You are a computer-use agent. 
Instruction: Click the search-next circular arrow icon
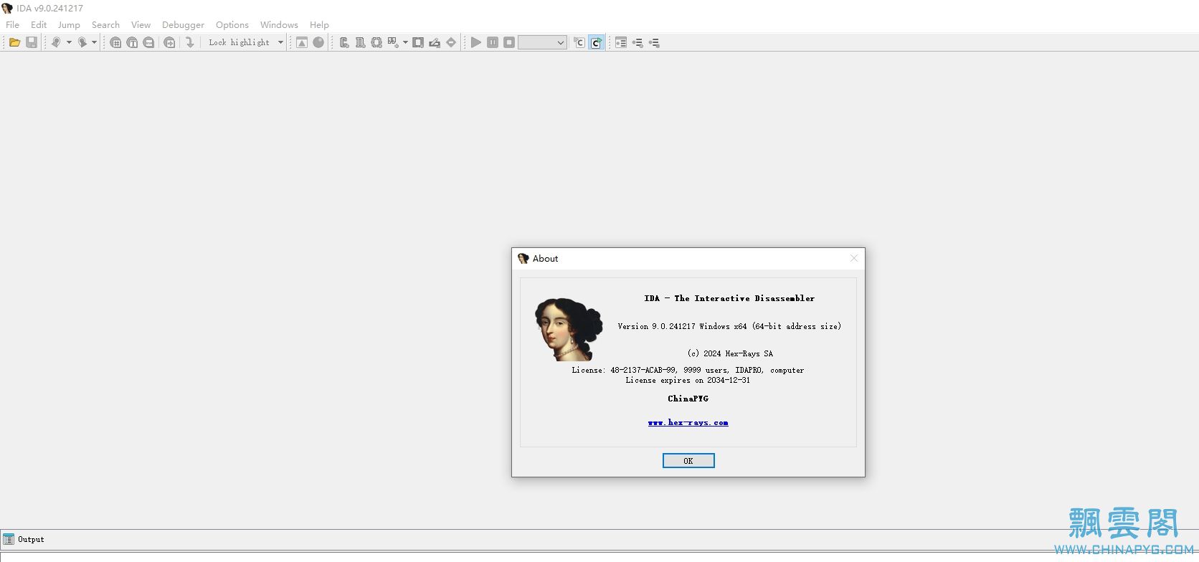pyautogui.click(x=169, y=42)
